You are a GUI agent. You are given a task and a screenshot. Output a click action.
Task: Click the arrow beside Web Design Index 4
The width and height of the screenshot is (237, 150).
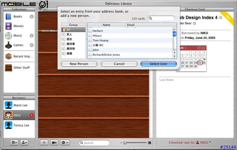pyautogui.click(x=221, y=18)
